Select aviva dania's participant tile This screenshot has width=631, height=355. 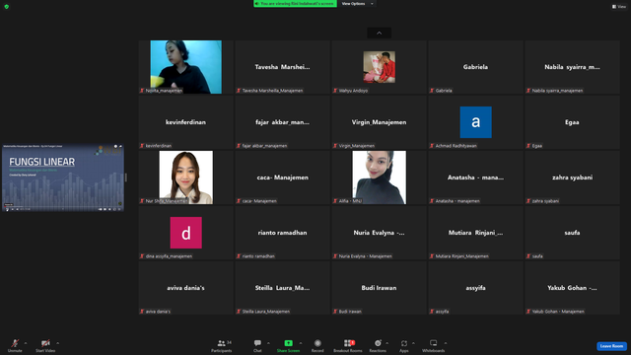[x=186, y=287]
